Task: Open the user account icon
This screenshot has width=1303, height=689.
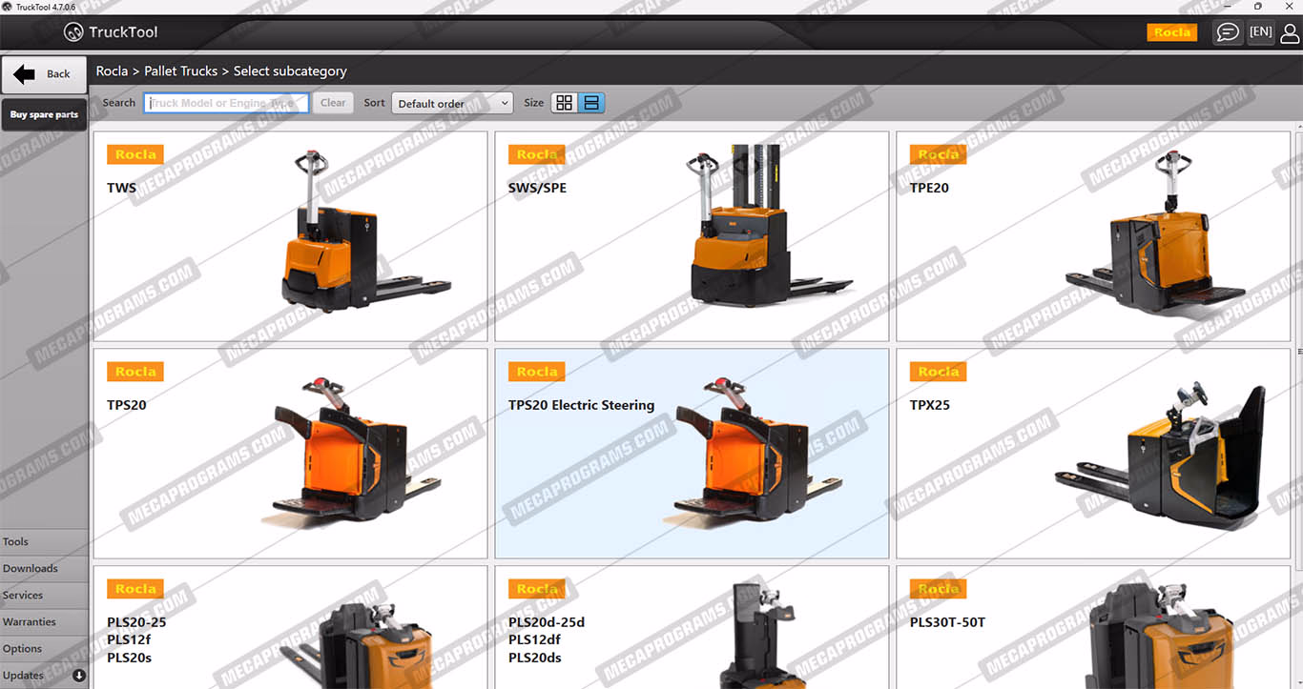Action: (1290, 33)
